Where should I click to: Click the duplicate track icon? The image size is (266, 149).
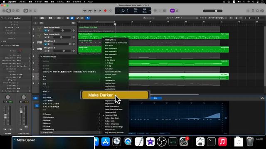[42, 23]
